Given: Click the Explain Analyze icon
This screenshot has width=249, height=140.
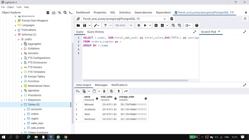Looking at the screenshot, I should (x=162, y=25).
